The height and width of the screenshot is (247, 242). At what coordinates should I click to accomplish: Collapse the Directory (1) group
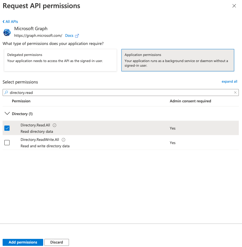[x=7, y=114]
